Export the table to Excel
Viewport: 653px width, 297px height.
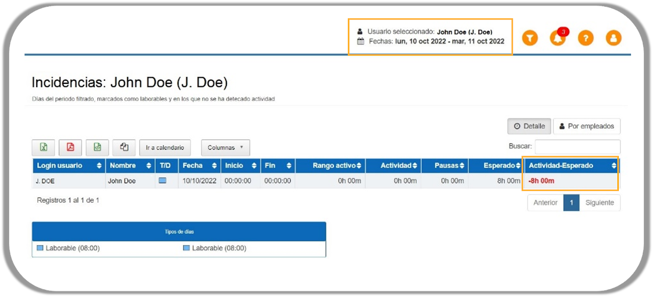point(43,147)
